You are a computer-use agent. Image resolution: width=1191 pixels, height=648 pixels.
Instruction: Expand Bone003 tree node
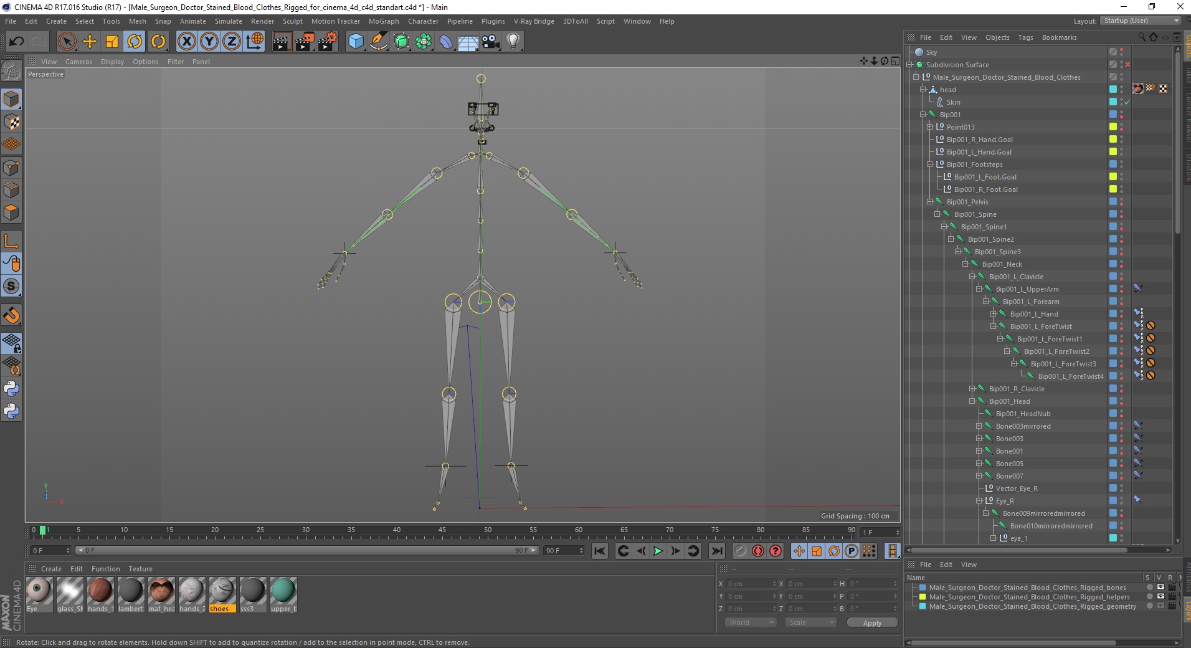click(979, 439)
